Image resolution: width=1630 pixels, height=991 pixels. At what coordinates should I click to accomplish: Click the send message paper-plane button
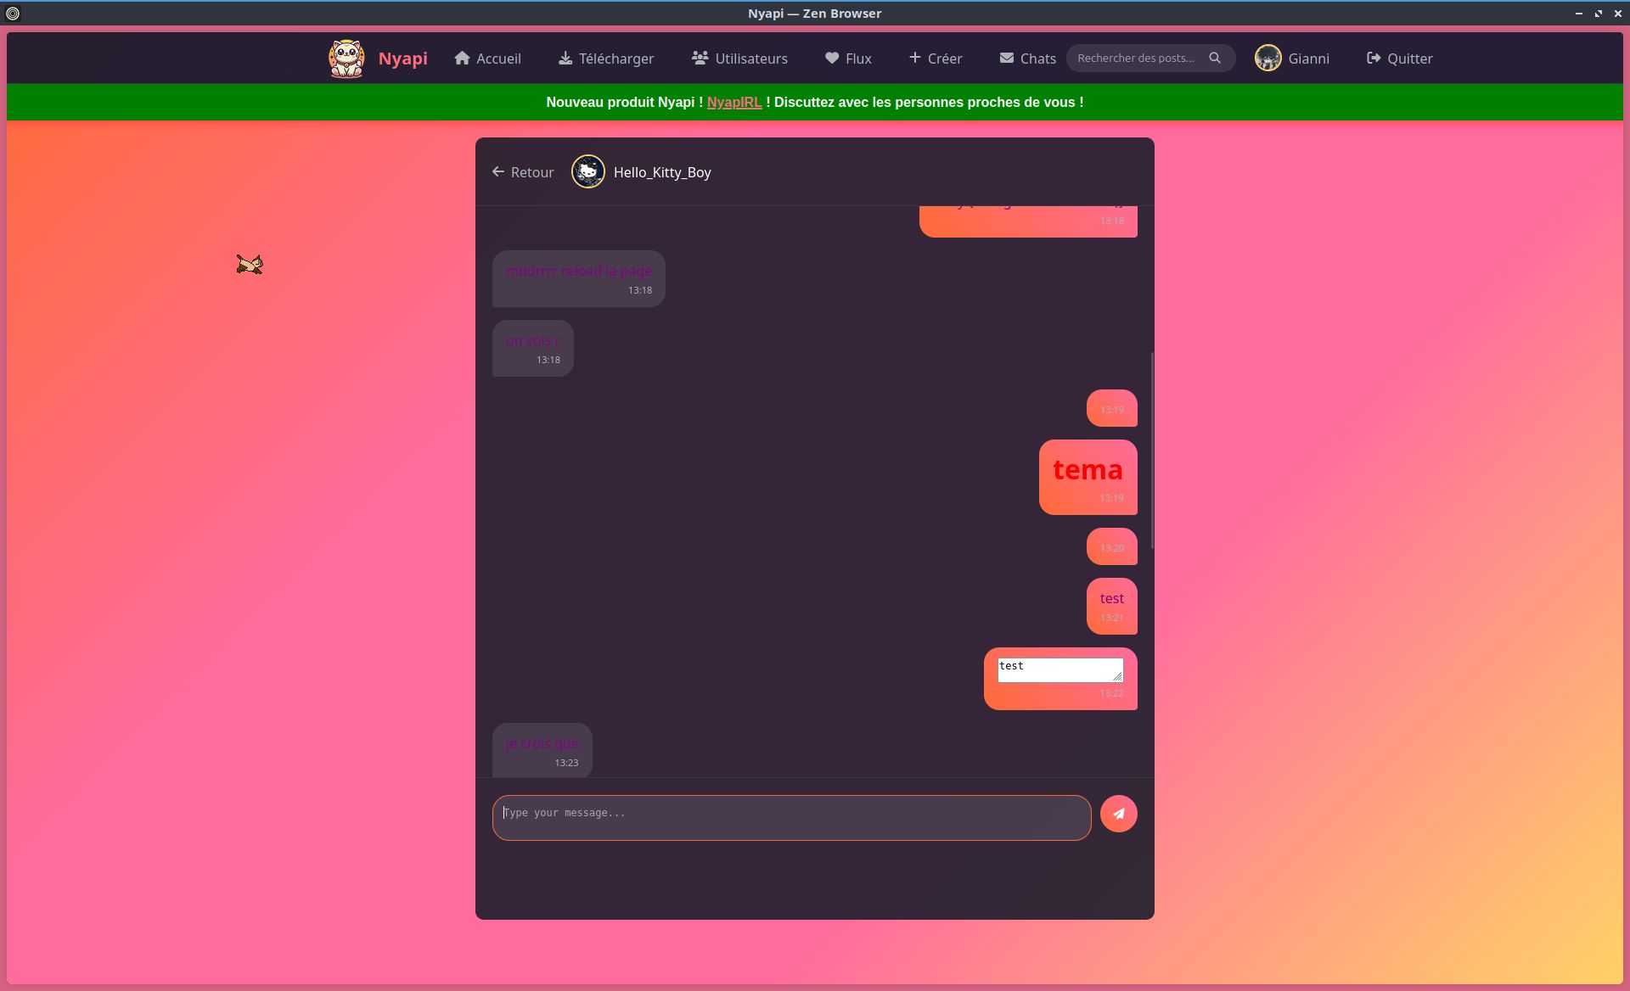pos(1118,814)
